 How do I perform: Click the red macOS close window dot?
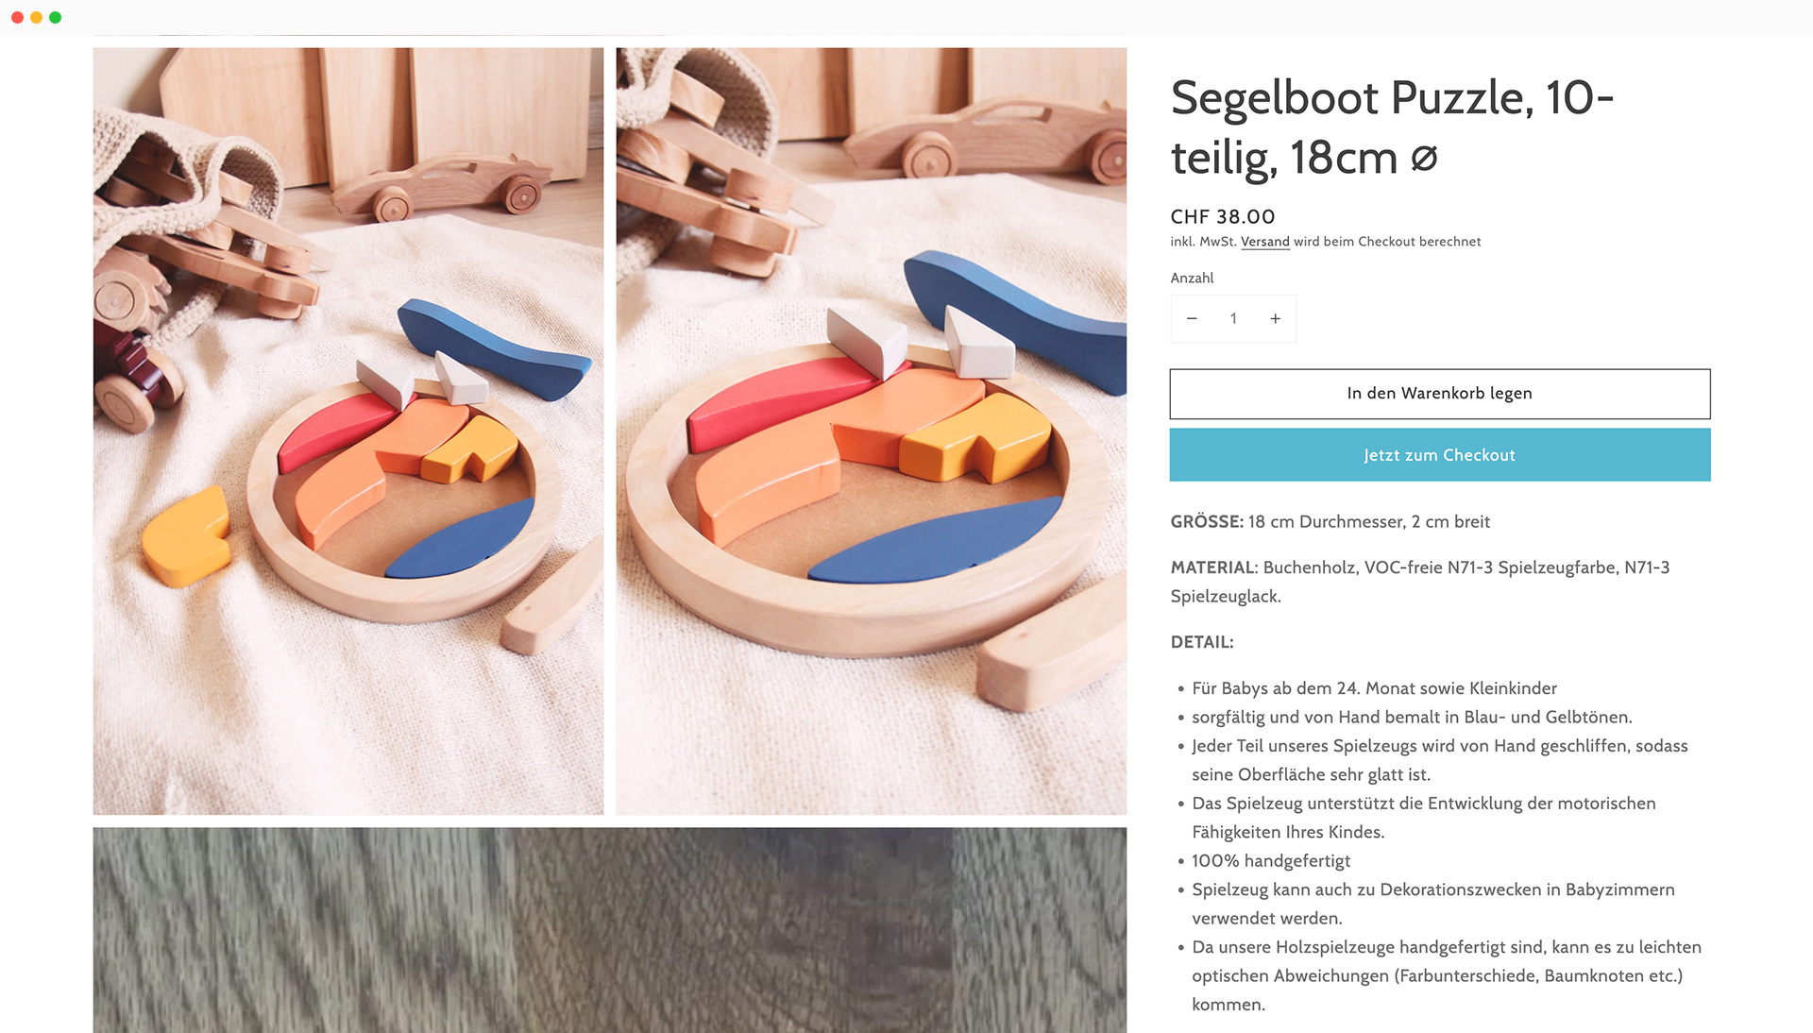point(17,17)
